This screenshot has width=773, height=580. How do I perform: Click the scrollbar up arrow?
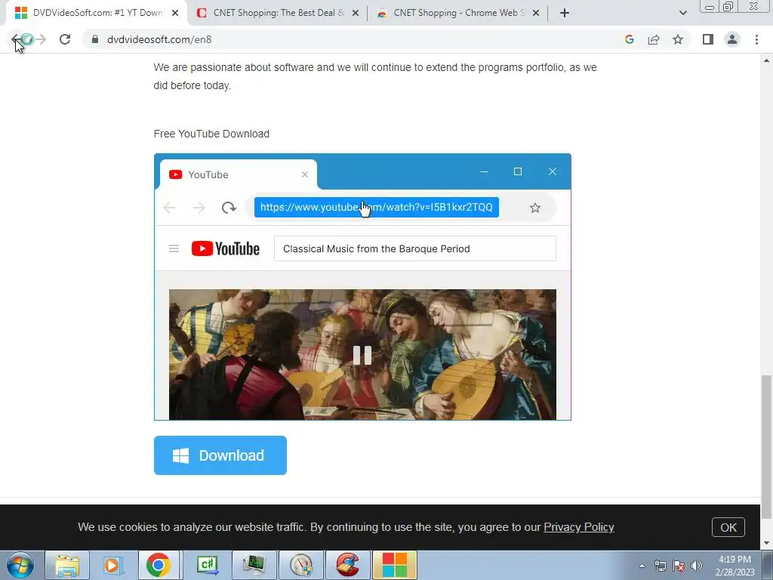[766, 60]
